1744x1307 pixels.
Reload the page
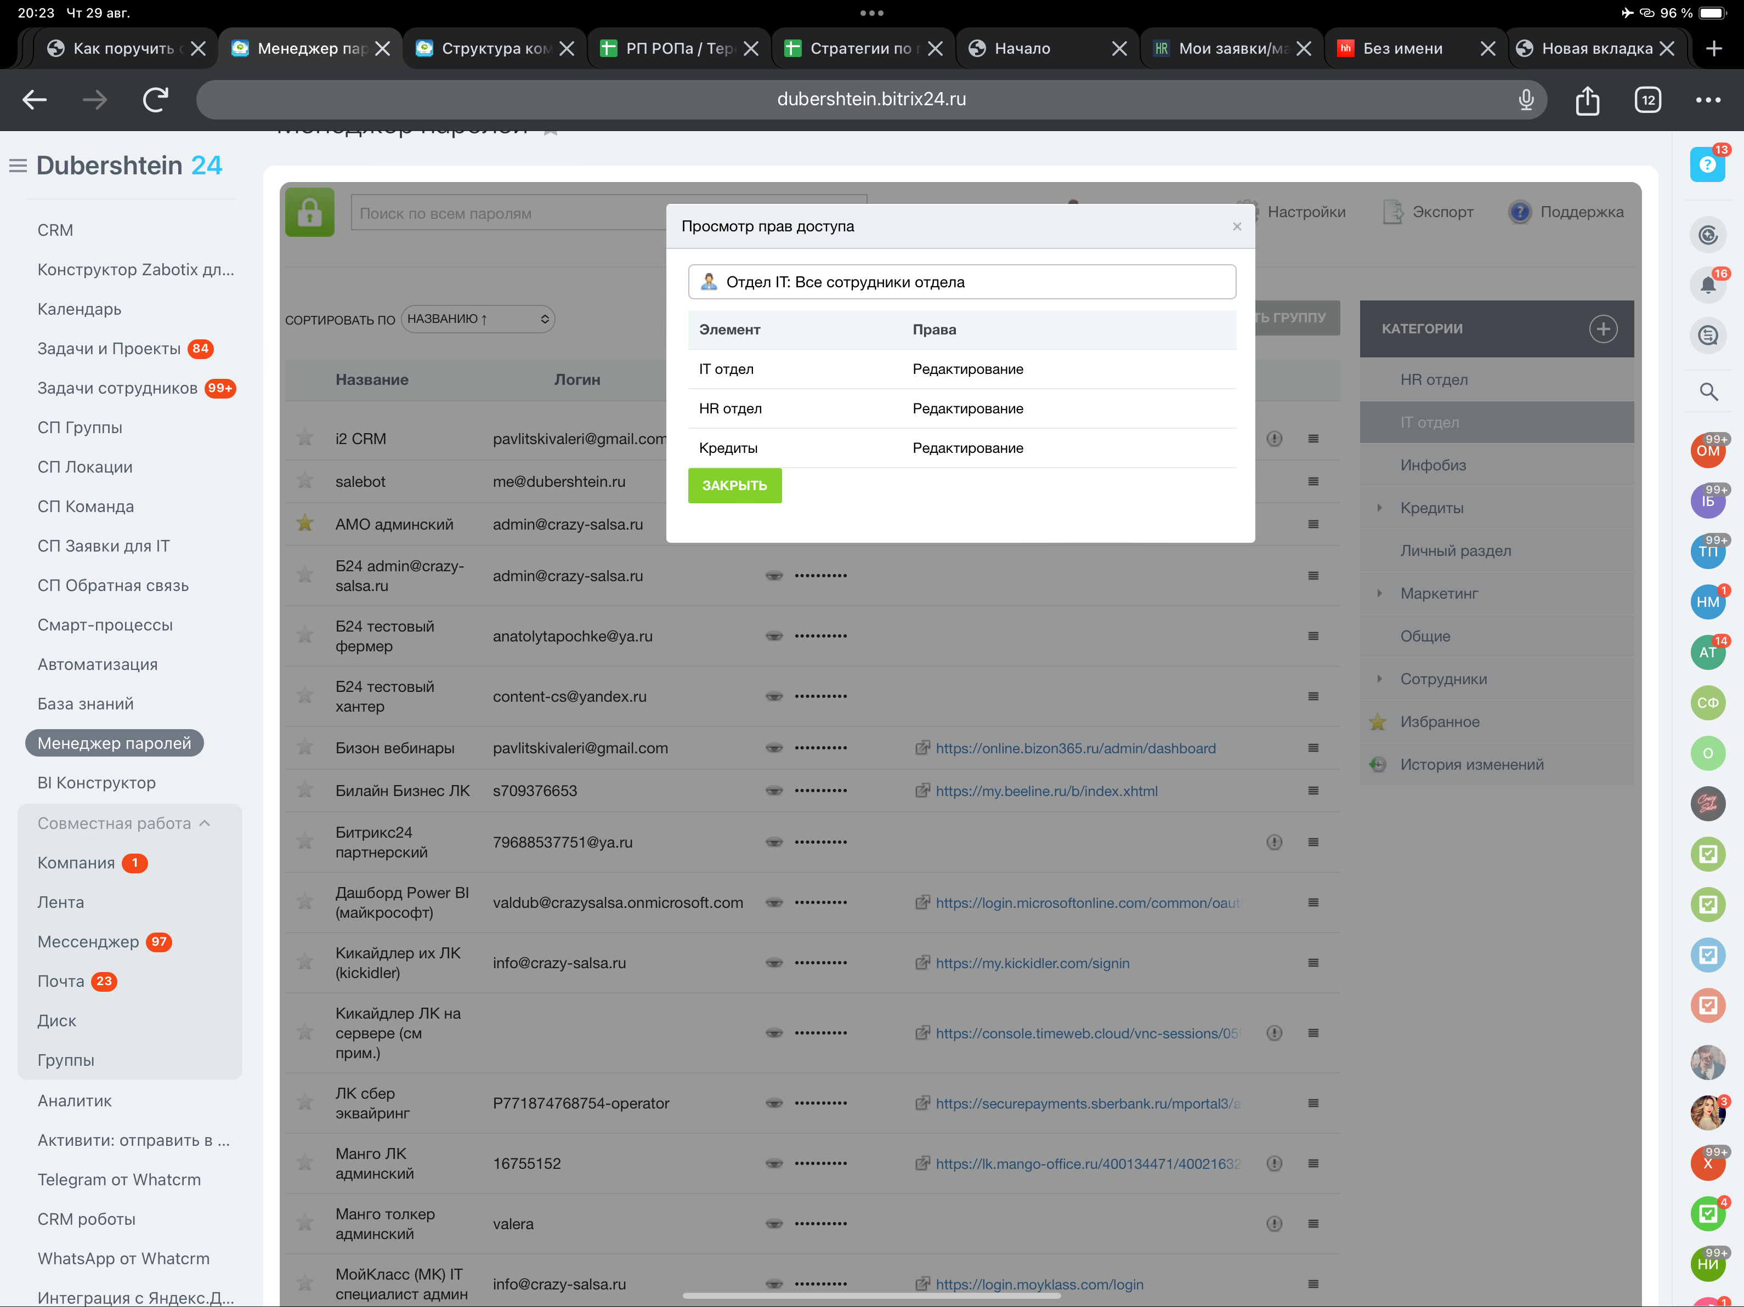(155, 99)
